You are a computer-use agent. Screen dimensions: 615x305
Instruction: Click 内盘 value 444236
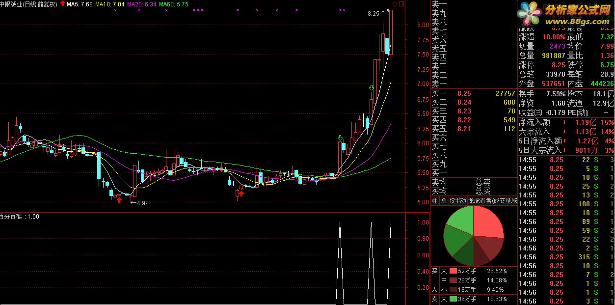tap(602, 83)
